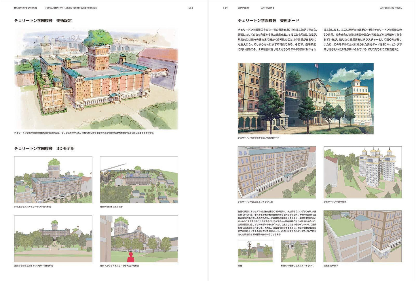Click the right column of art board intro text
This screenshot has height=281, width=416.
tap(363, 40)
